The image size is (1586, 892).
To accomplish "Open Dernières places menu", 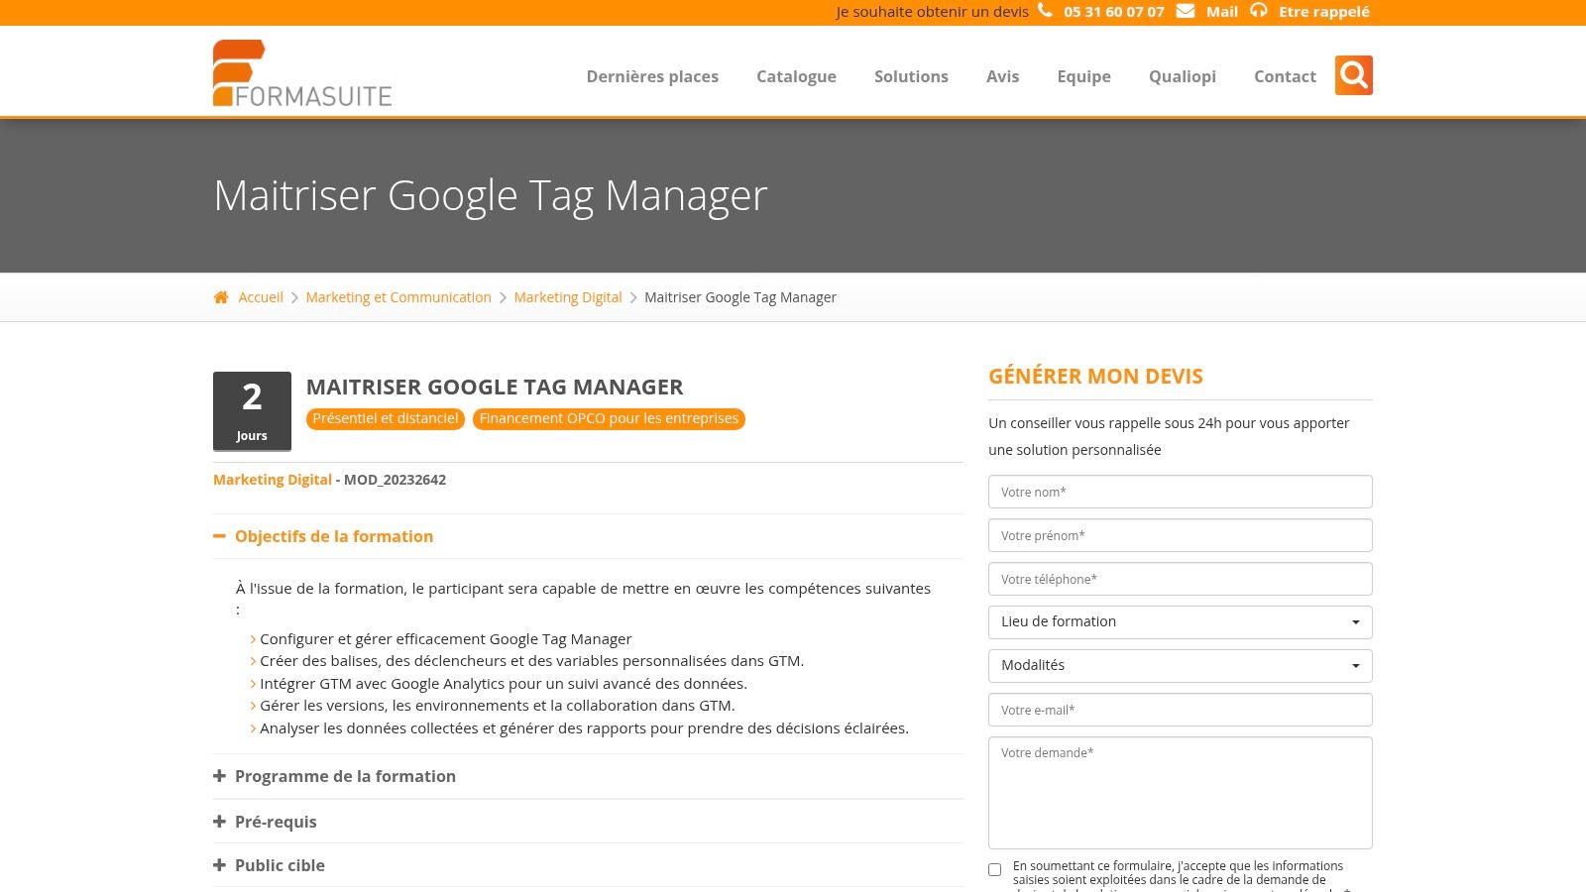I will click(x=652, y=76).
